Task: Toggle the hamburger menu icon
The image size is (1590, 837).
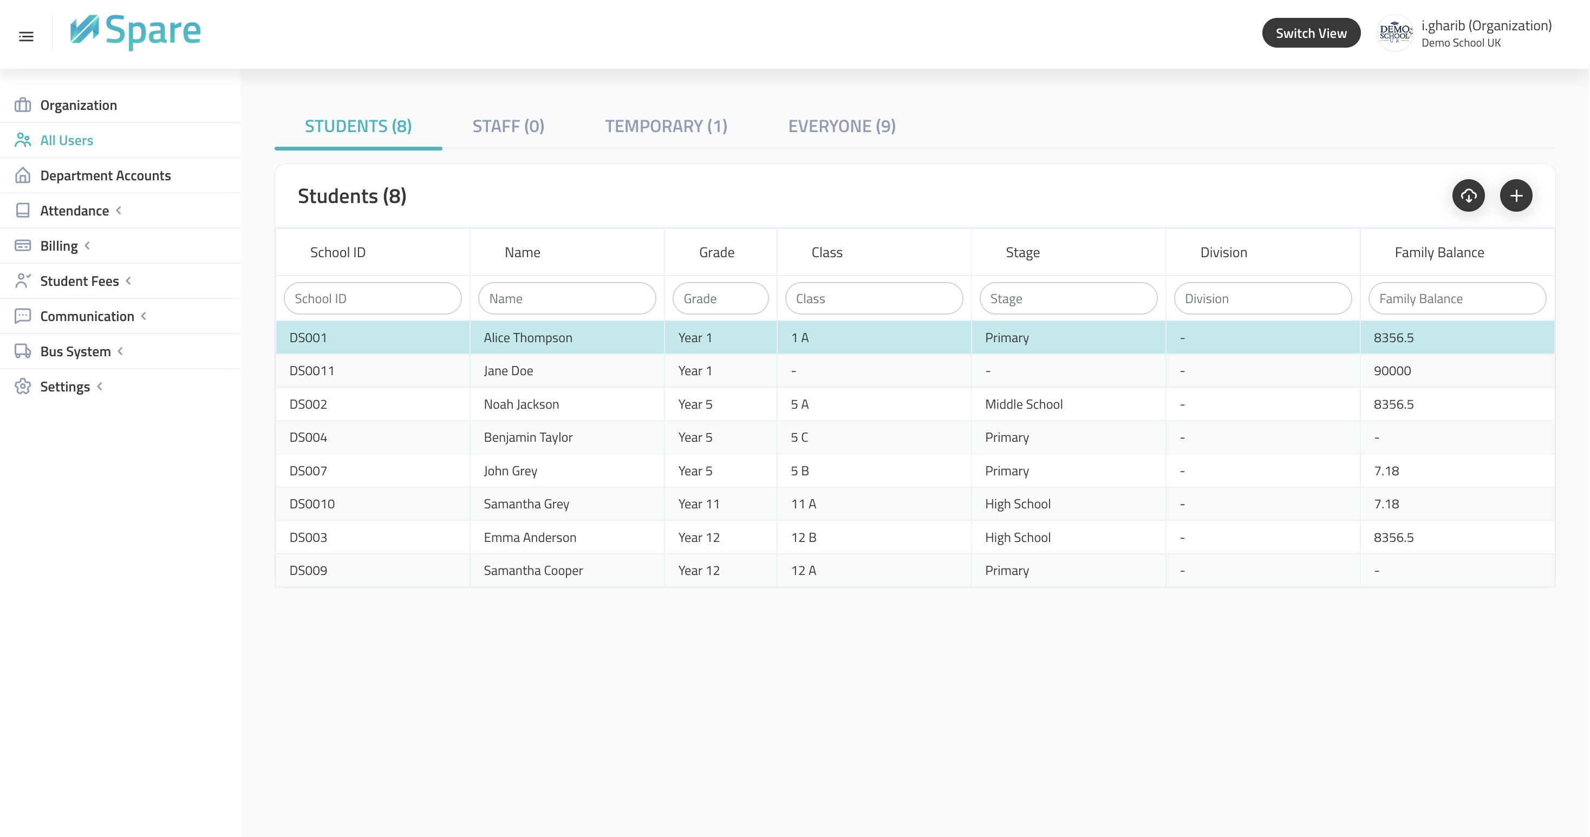Action: (26, 36)
